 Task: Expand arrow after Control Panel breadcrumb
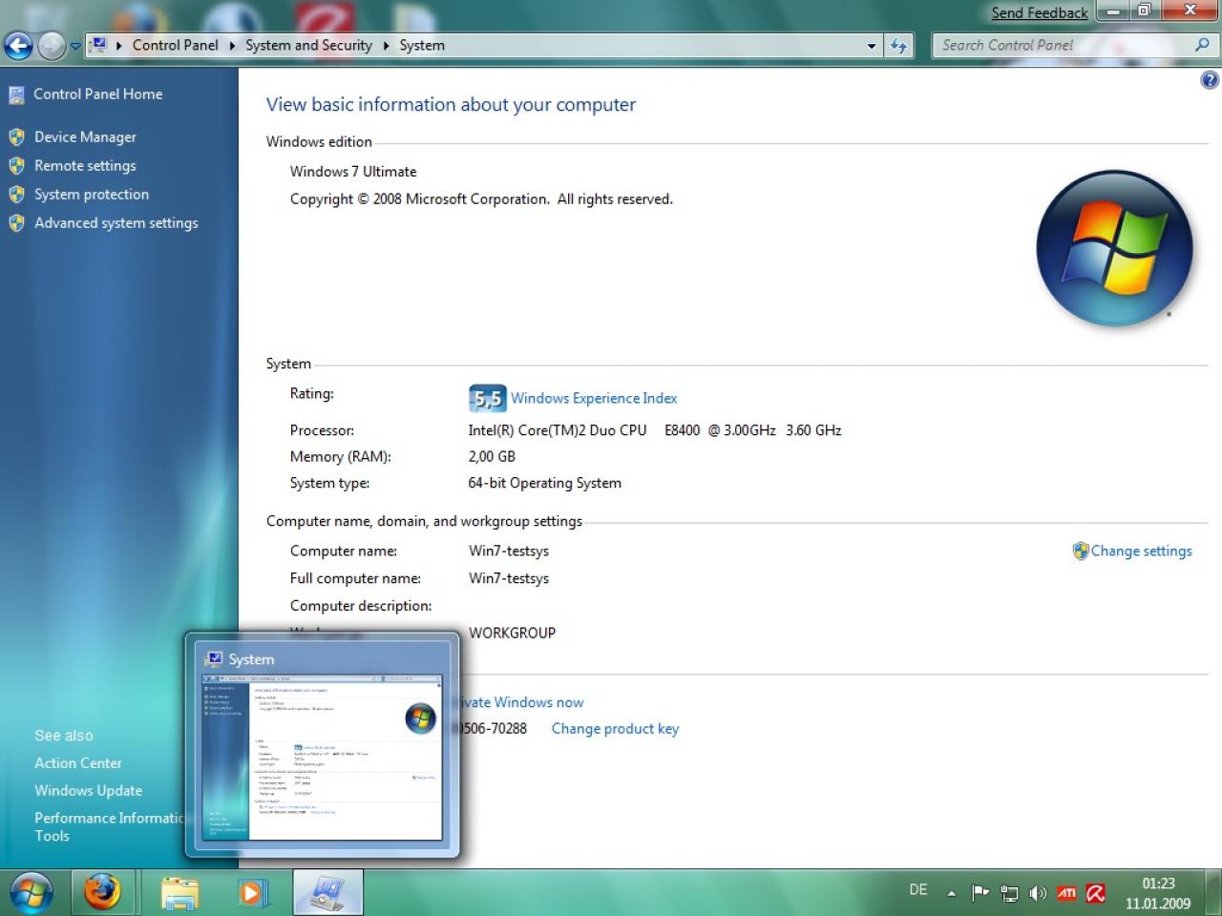pos(232,45)
